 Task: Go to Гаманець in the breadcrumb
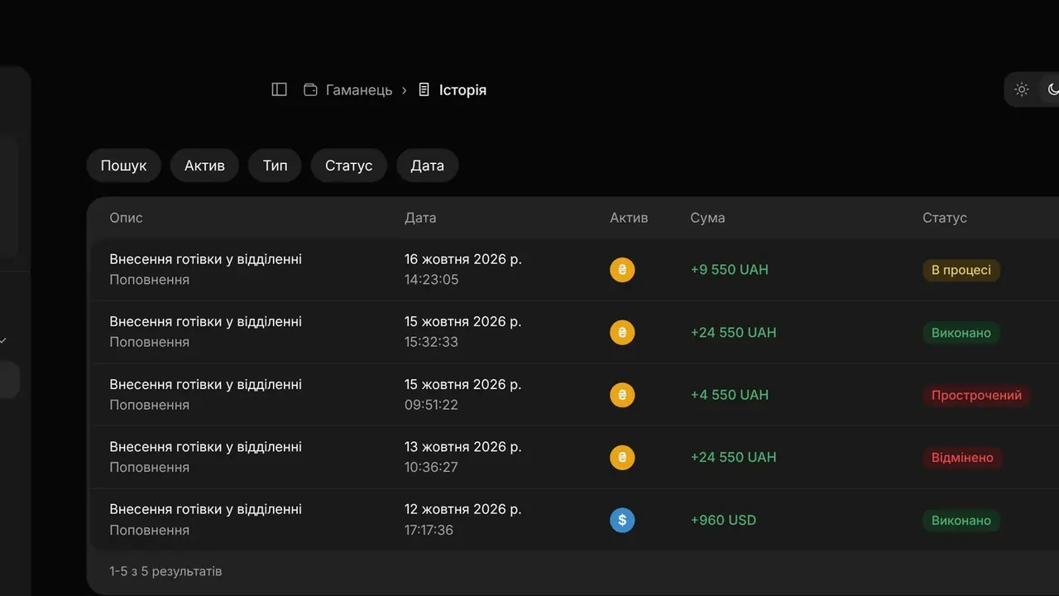tap(359, 89)
